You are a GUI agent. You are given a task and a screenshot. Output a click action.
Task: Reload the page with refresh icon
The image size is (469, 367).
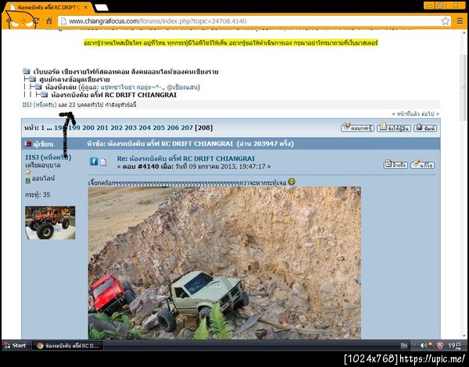[36, 21]
